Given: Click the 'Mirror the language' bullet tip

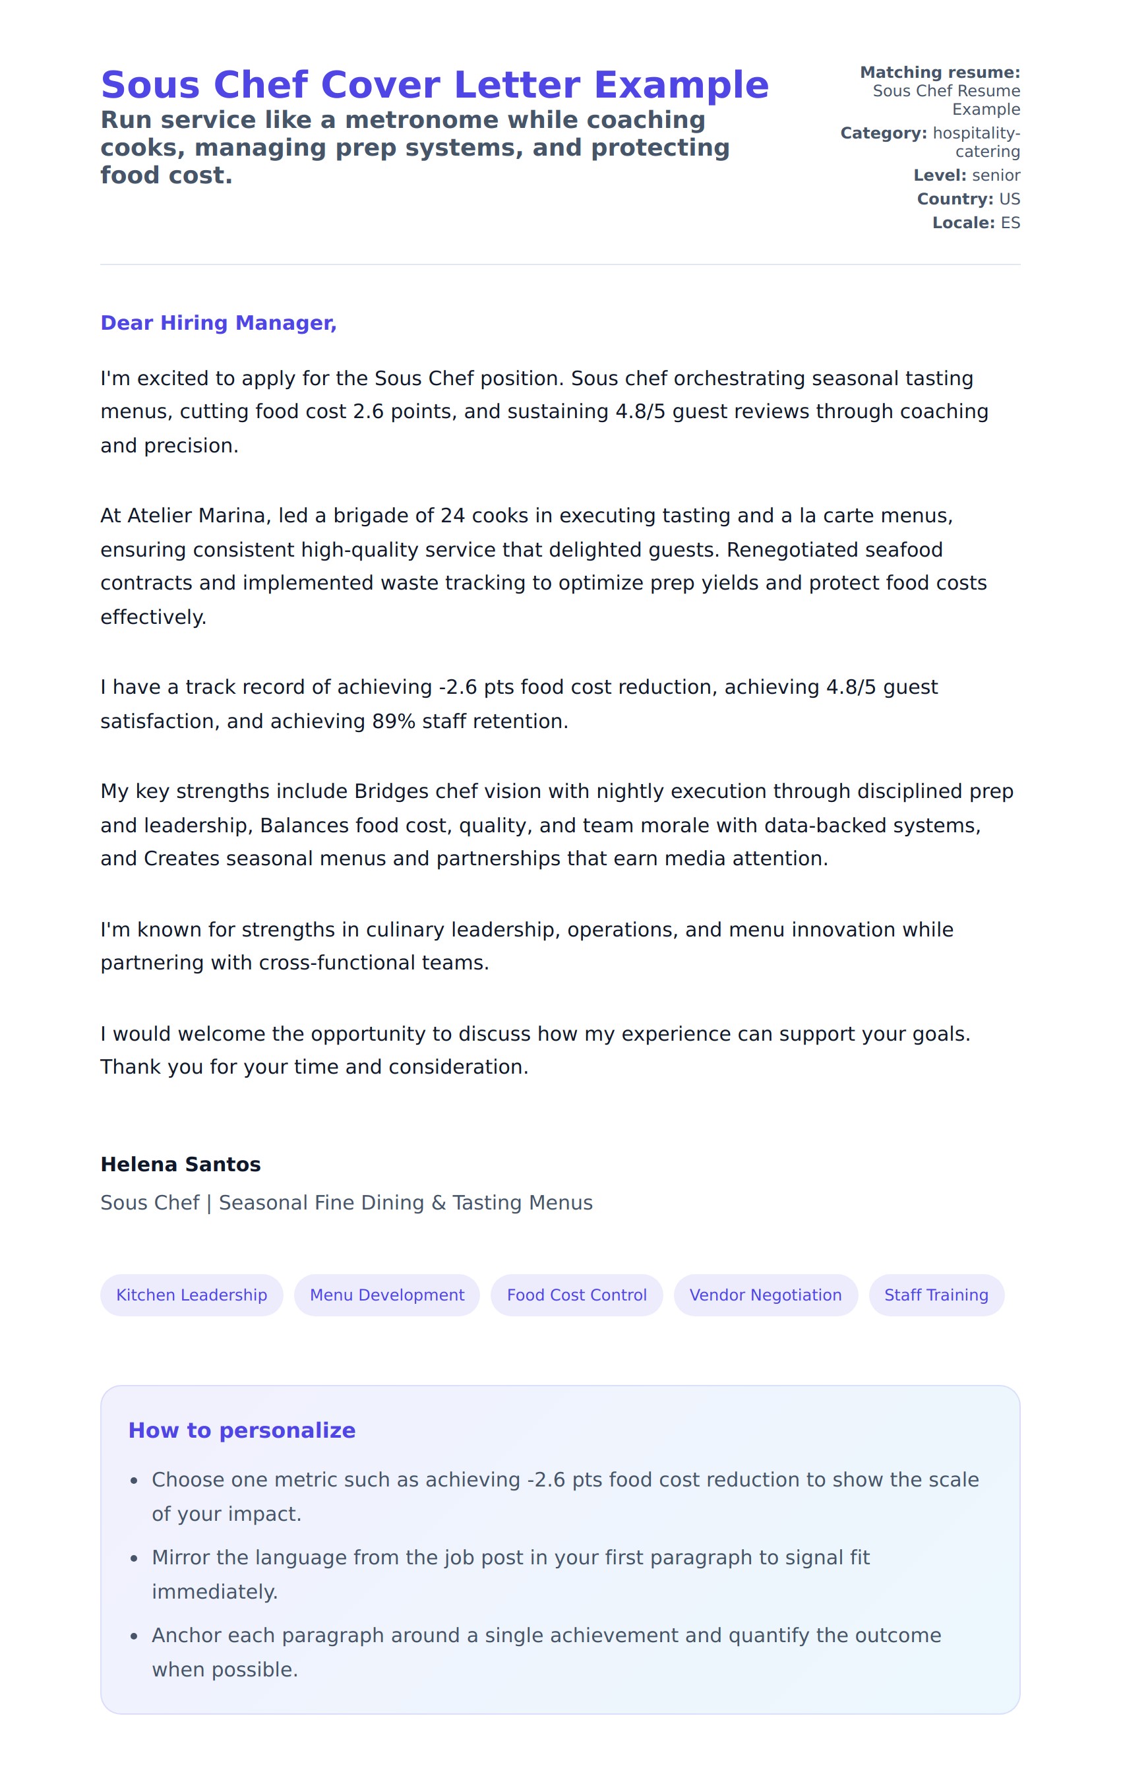Looking at the screenshot, I should pos(510,1574).
